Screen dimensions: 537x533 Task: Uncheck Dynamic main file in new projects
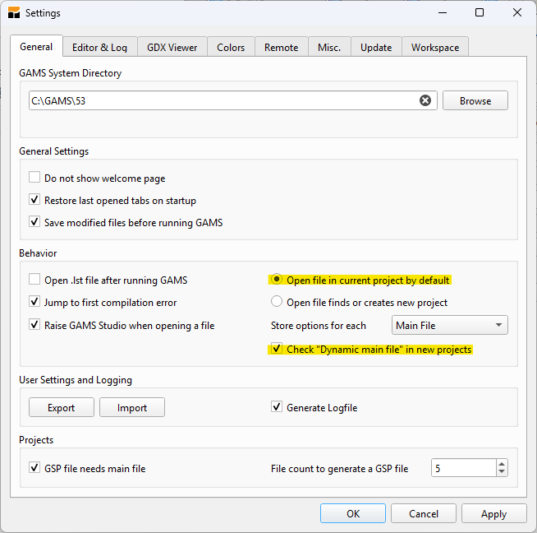[x=277, y=349]
